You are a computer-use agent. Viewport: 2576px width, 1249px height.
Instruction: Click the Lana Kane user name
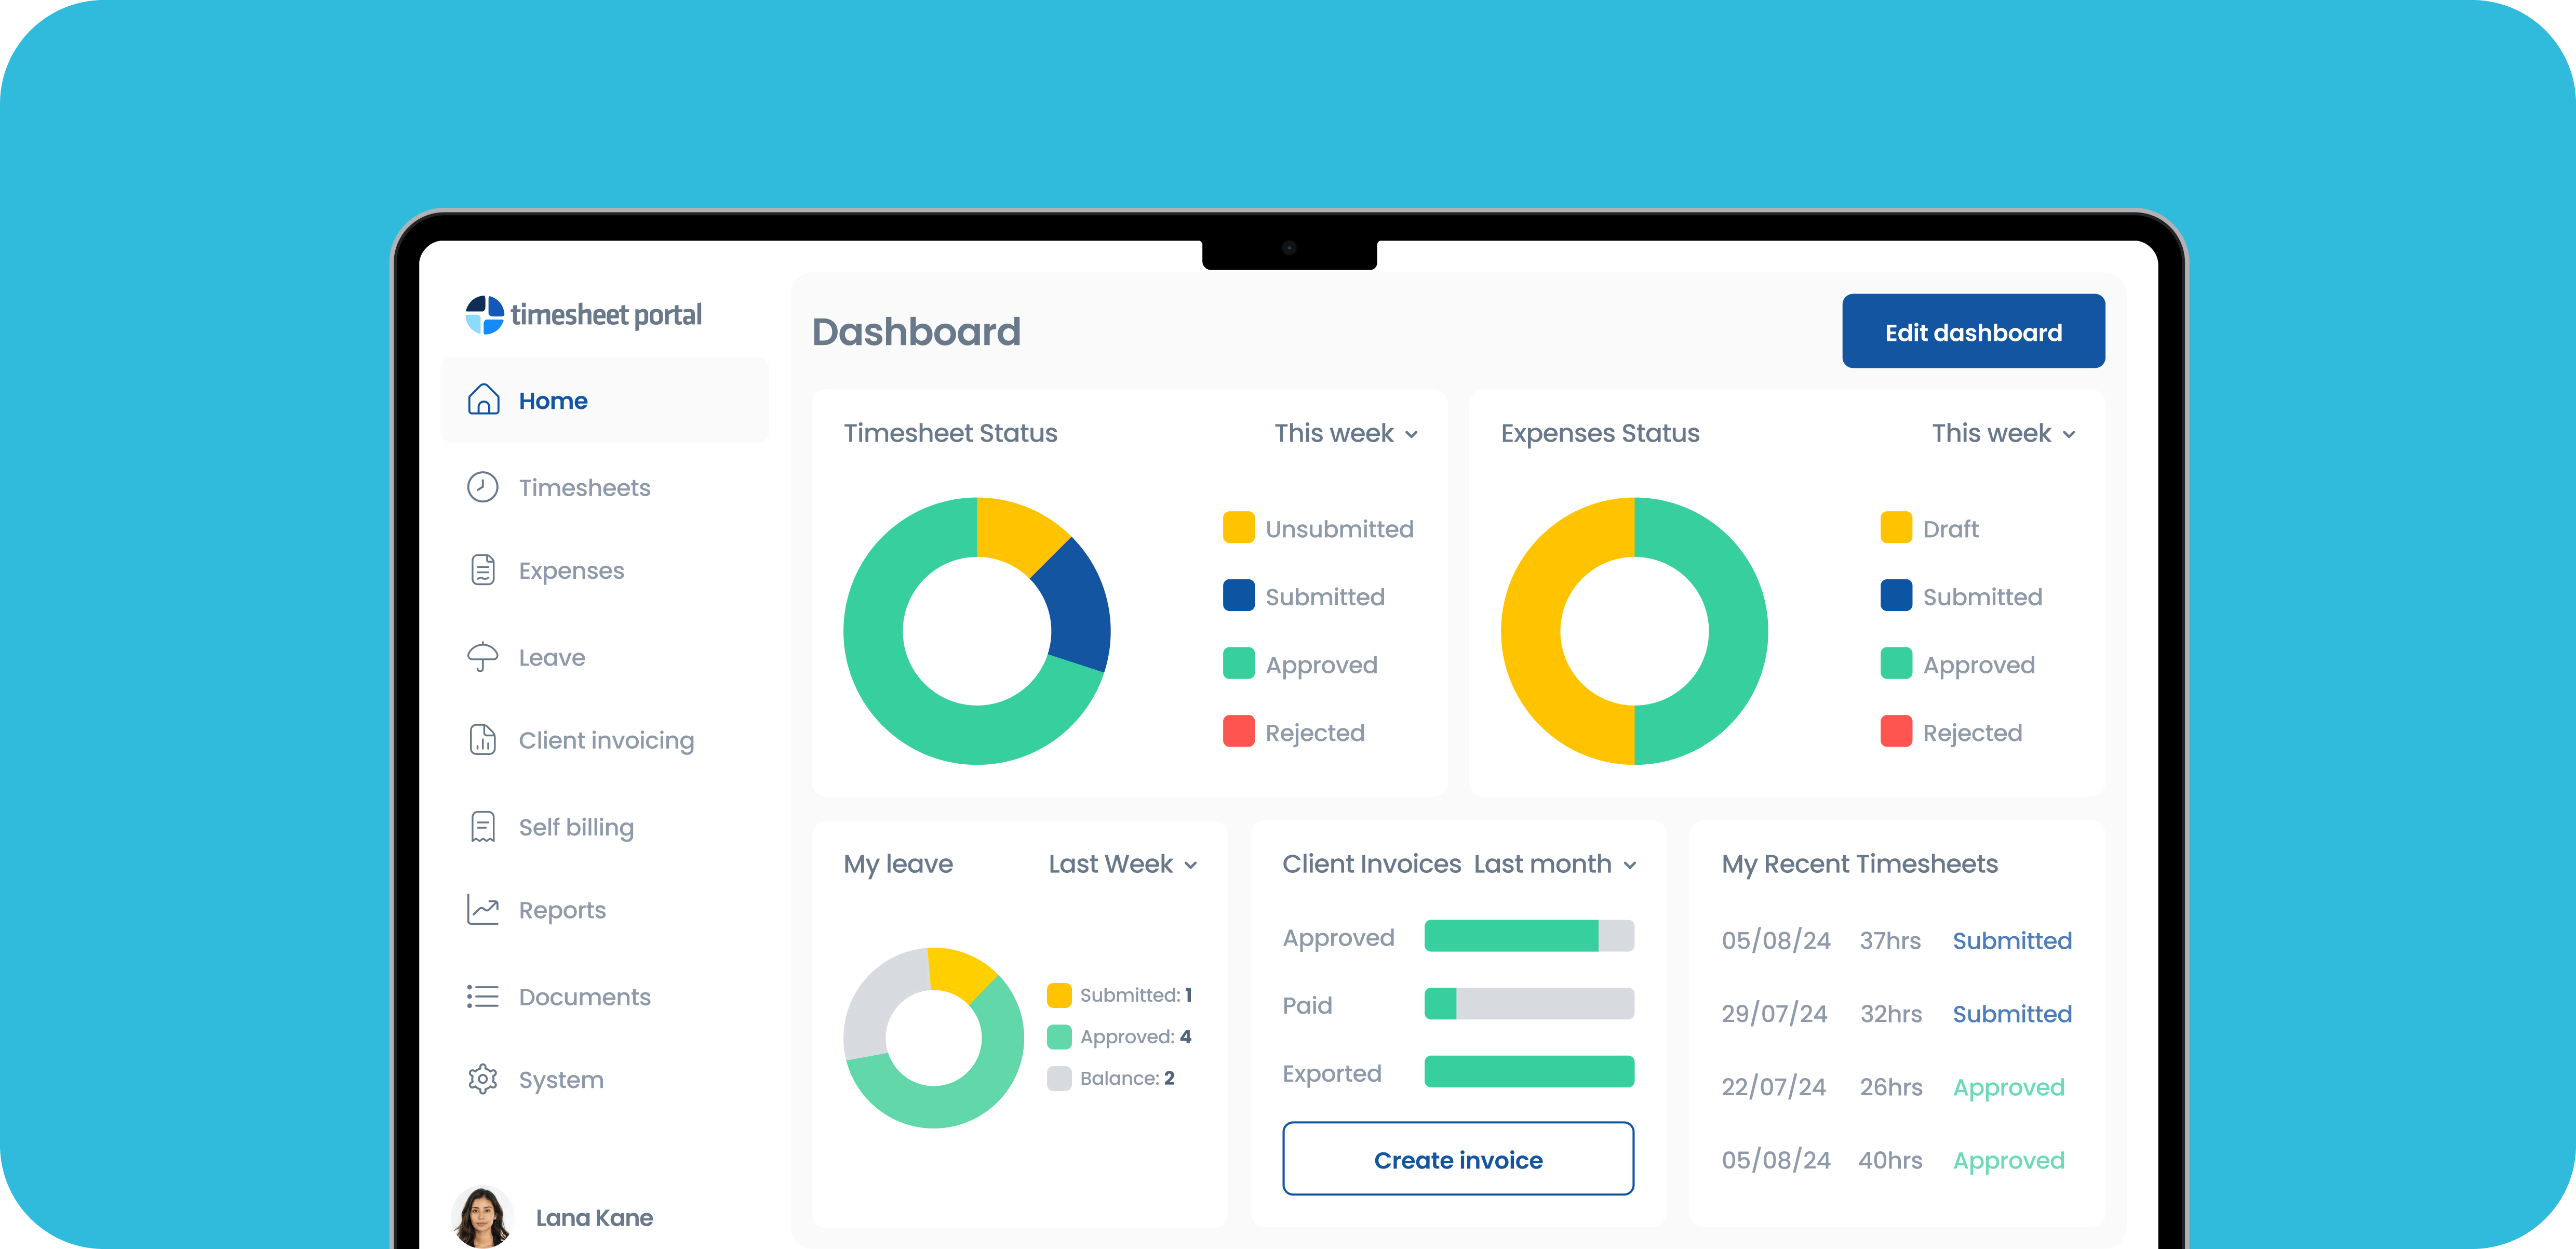594,1218
